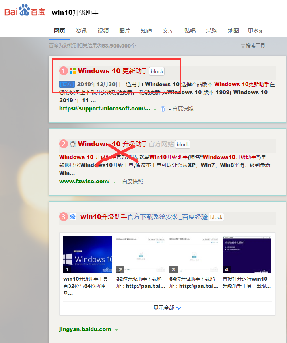This screenshot has width=287, height=343.
Task: Click caption 直接打开运行win10升级助手工具
Action: (247, 282)
